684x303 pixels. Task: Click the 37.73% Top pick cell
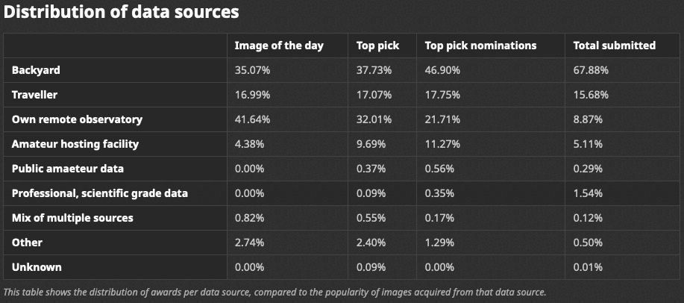374,70
